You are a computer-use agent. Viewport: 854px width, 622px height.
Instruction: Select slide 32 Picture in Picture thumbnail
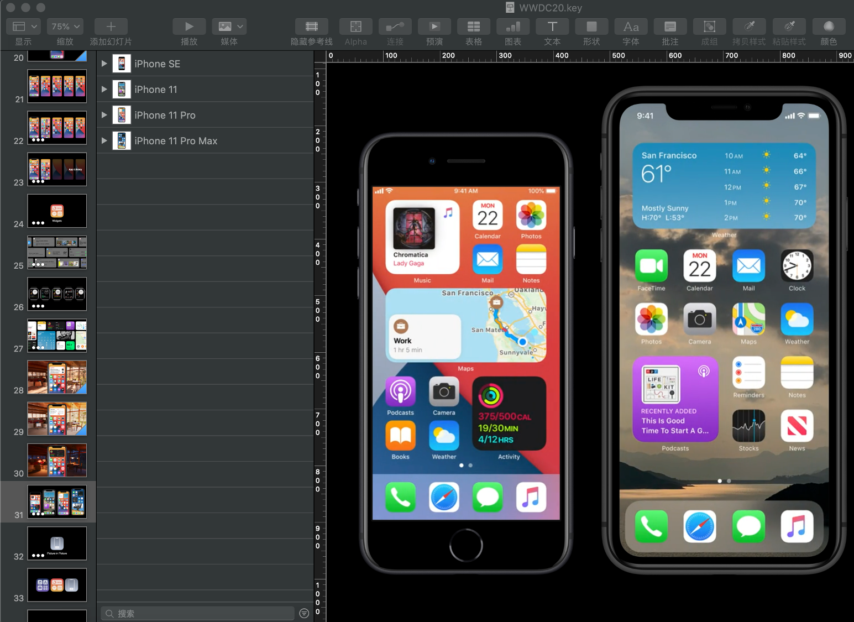57,543
